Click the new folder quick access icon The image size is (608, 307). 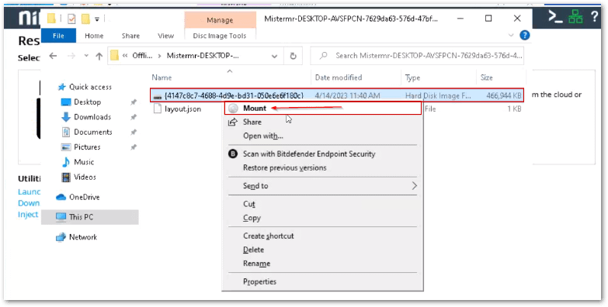coord(85,19)
